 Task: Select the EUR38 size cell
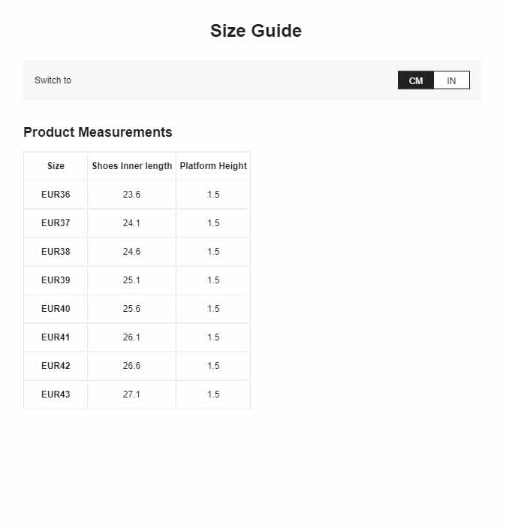(x=56, y=252)
